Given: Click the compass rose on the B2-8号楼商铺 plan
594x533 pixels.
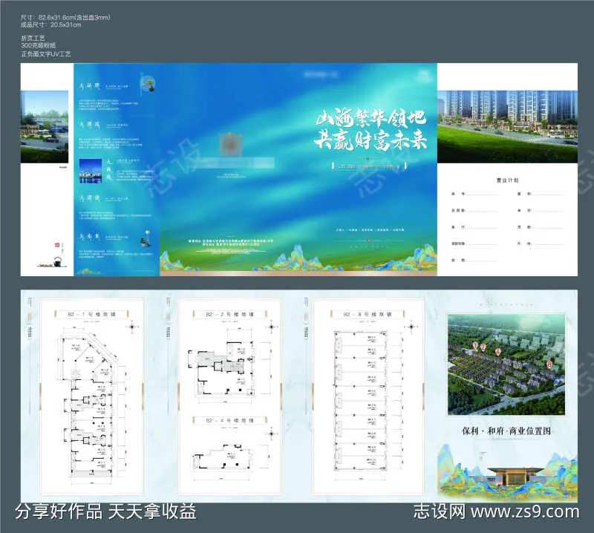Looking at the screenshot, I should pyautogui.click(x=411, y=327).
